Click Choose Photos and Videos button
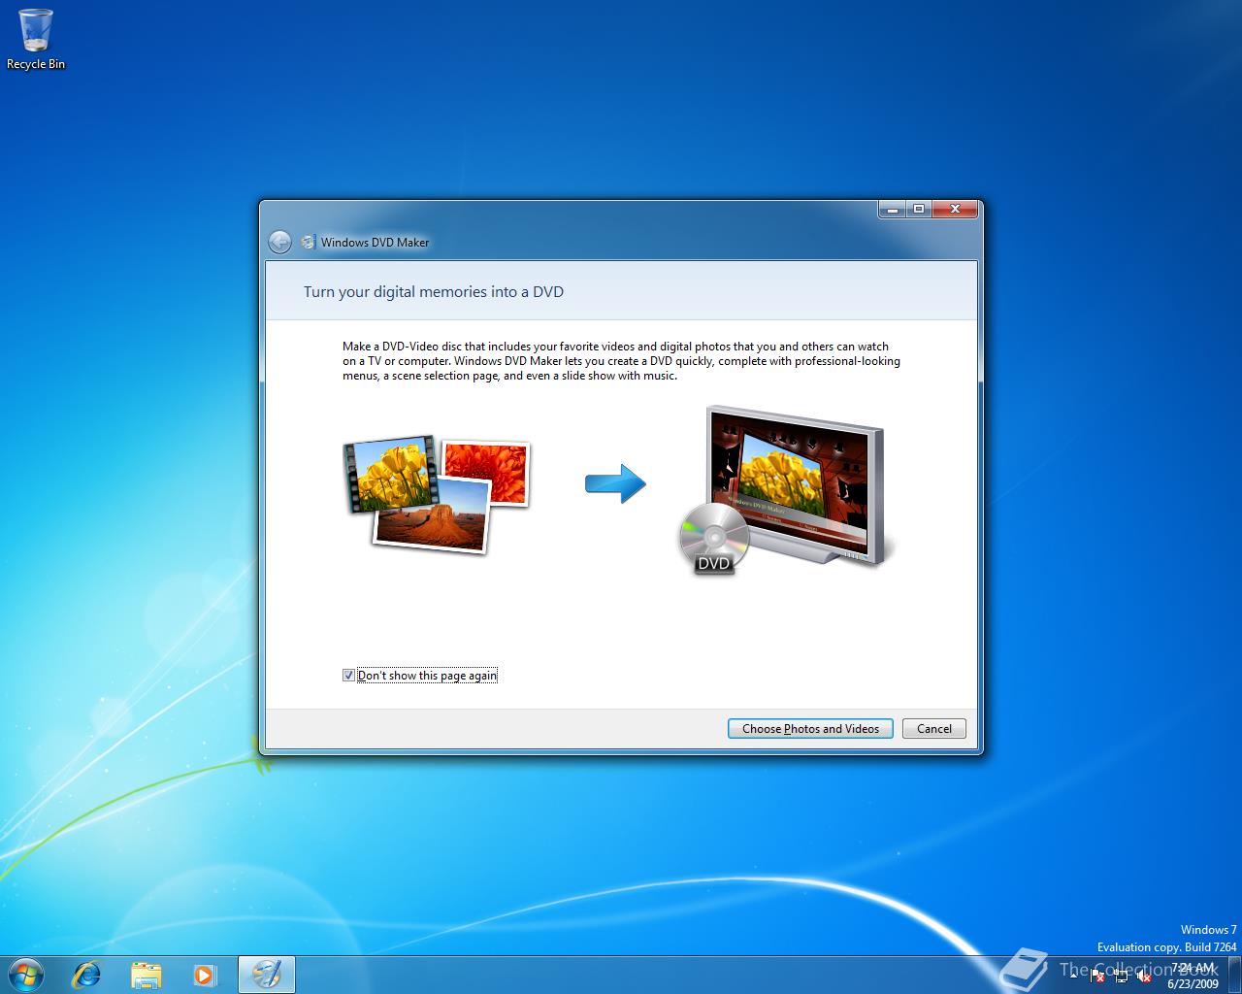 point(810,729)
